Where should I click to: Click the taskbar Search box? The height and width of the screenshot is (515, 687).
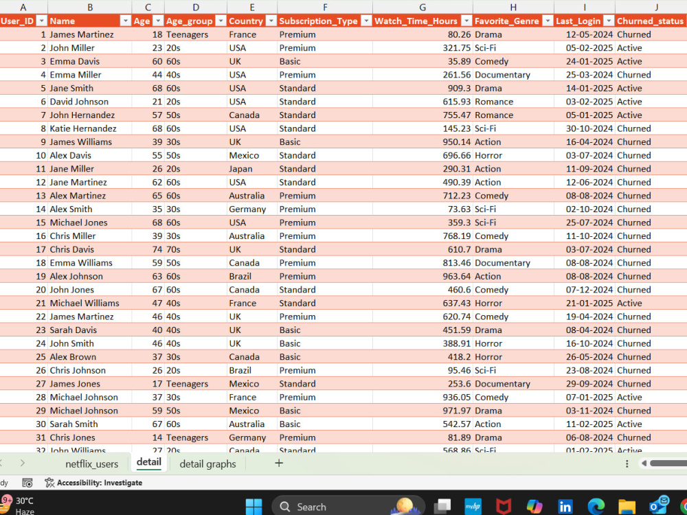pos(348,507)
